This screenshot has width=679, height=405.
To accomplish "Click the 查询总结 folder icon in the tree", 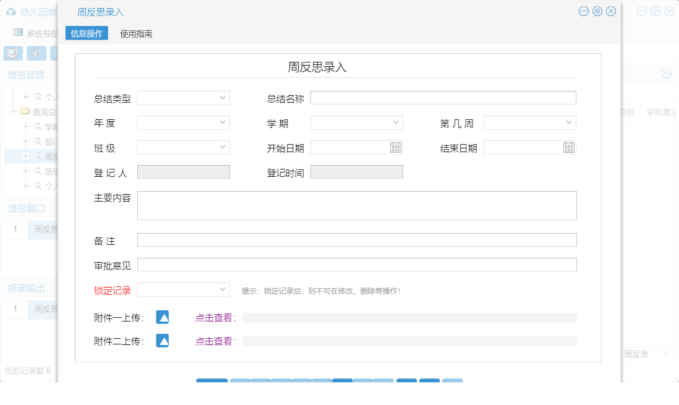I will pos(23,111).
